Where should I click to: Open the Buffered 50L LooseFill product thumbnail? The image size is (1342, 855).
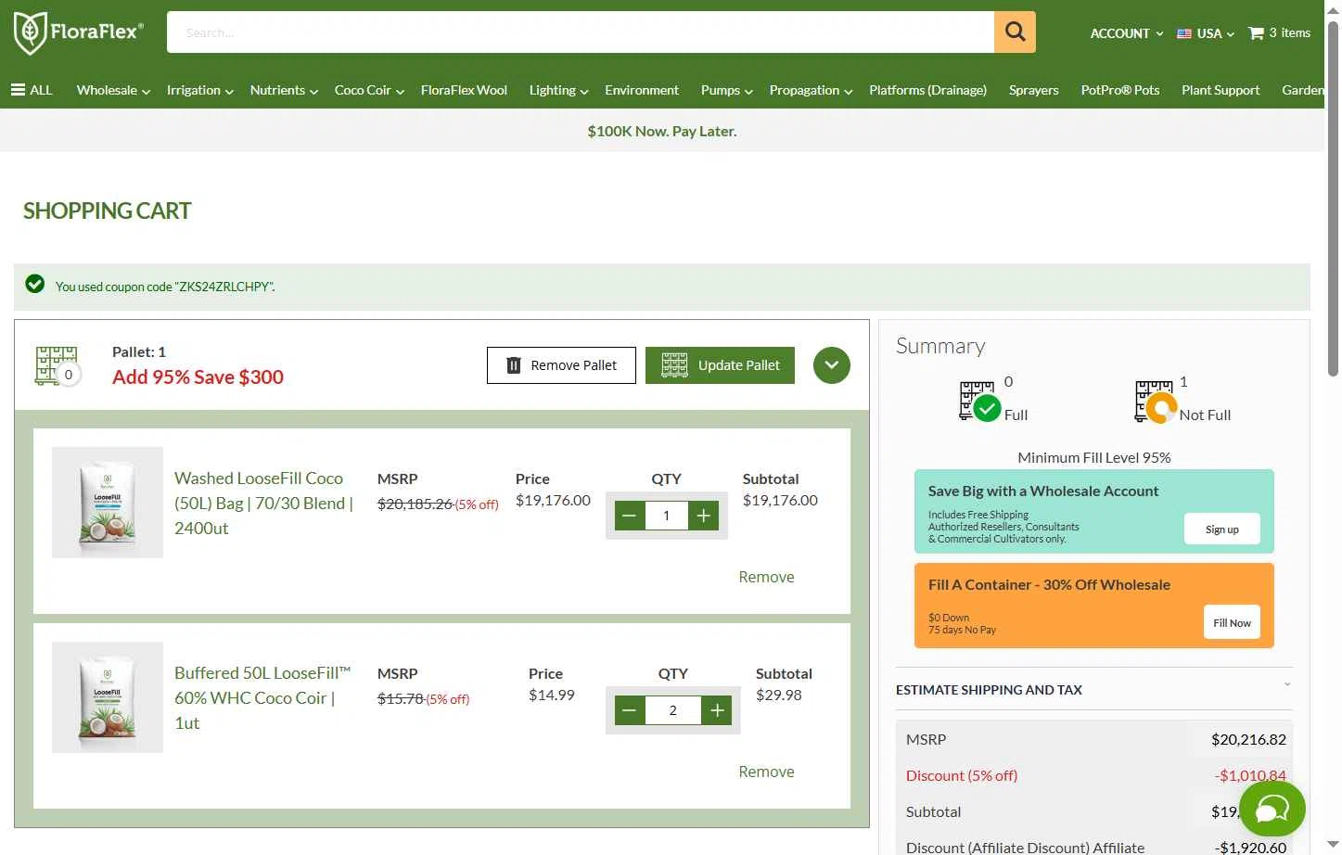pyautogui.click(x=108, y=697)
